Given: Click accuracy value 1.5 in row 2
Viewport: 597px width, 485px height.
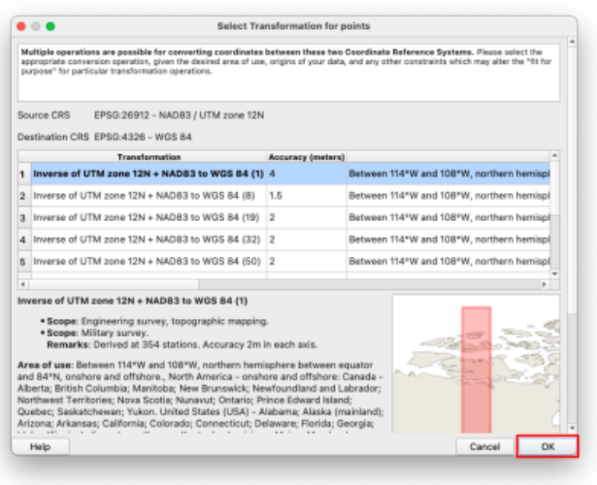Looking at the screenshot, I should click(x=307, y=196).
